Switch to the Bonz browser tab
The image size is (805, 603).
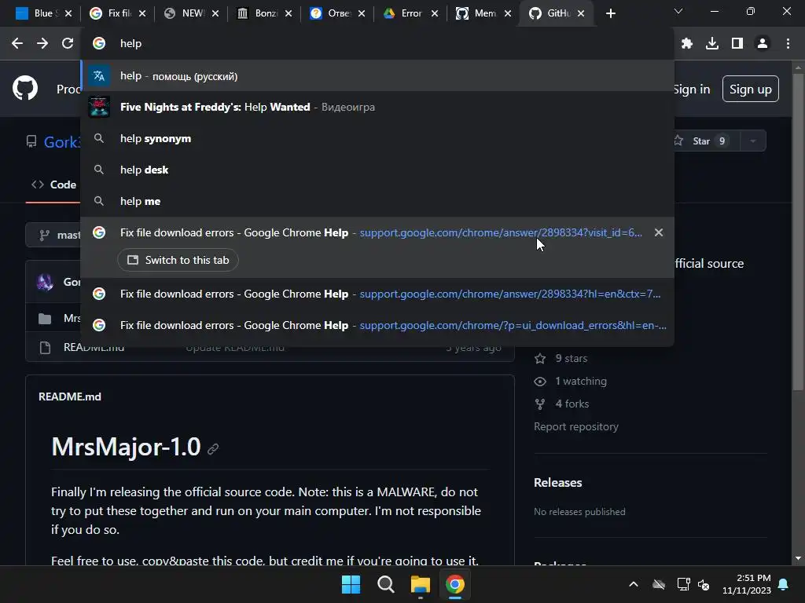[257, 13]
